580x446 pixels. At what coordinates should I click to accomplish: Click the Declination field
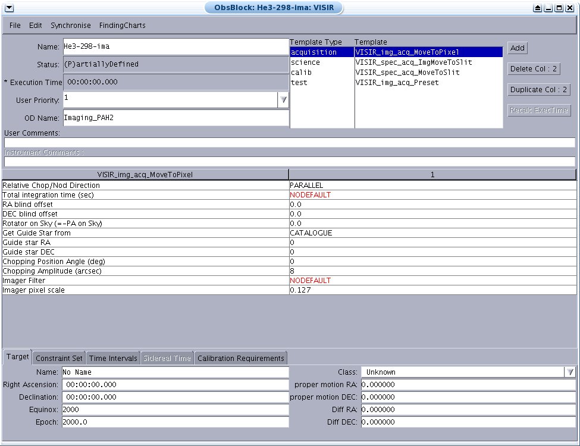[x=175, y=397]
